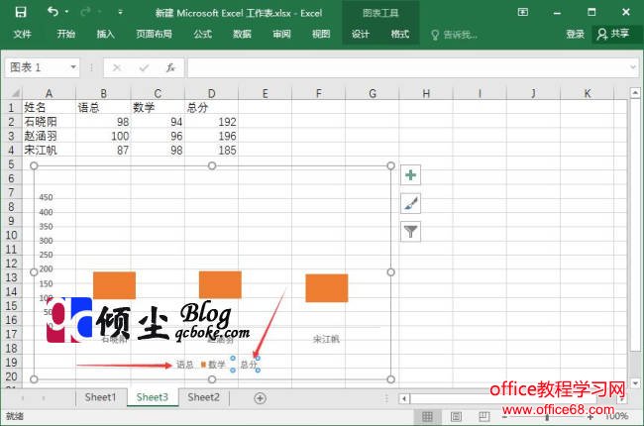Click the insert function fx icon
644x426 pixels.
tap(170, 67)
